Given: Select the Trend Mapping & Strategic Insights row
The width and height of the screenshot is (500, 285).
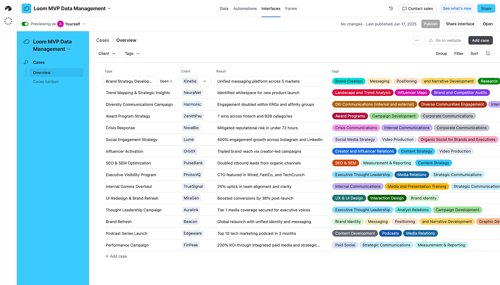Looking at the screenshot, I should coord(302,93).
